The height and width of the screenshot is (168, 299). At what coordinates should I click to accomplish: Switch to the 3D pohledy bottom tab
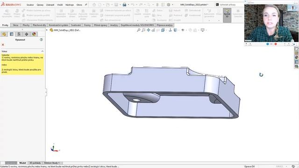point(35,163)
